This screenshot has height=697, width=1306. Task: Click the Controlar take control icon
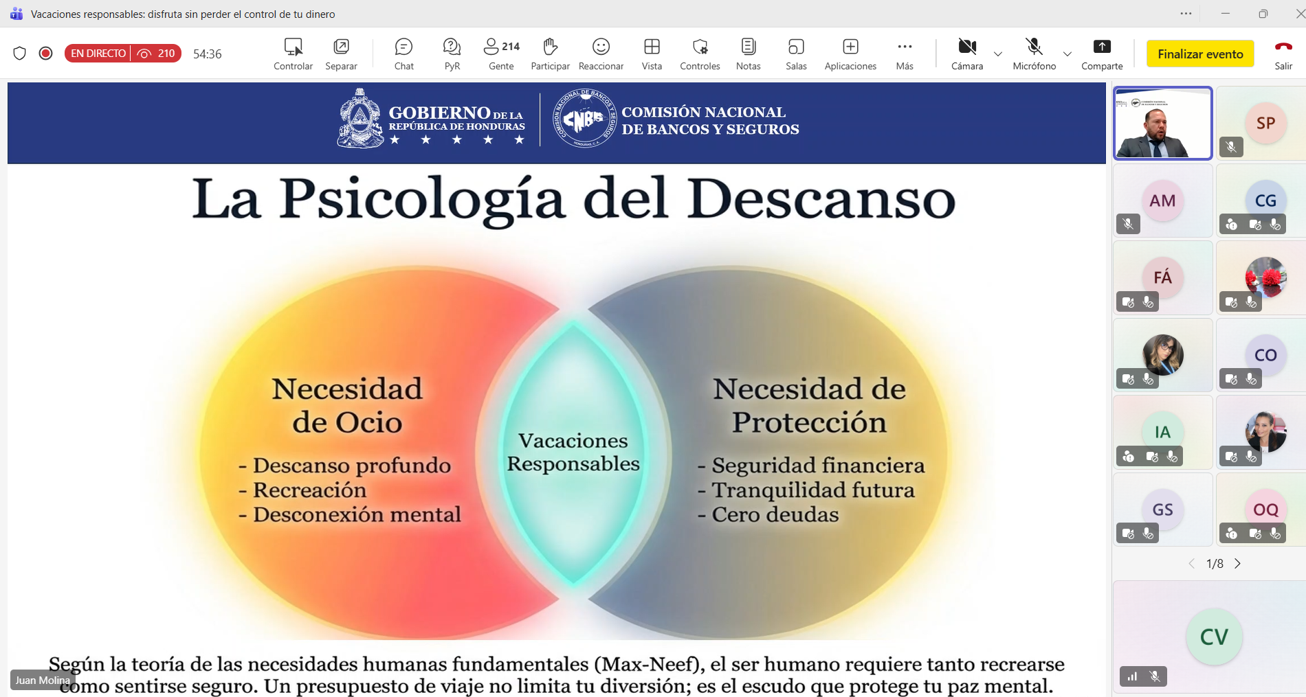point(293,54)
